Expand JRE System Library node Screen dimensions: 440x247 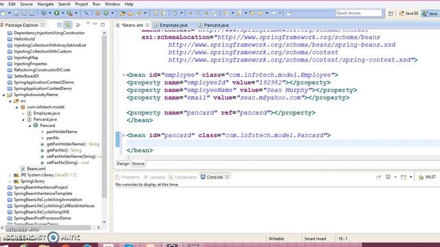pos(10,176)
